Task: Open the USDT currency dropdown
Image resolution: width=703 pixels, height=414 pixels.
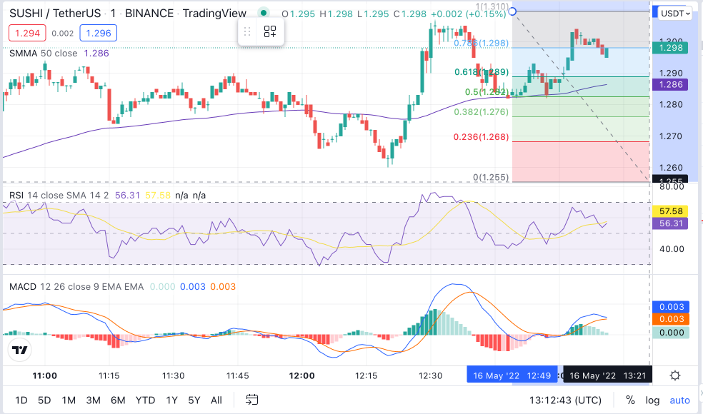Action: pos(674,14)
